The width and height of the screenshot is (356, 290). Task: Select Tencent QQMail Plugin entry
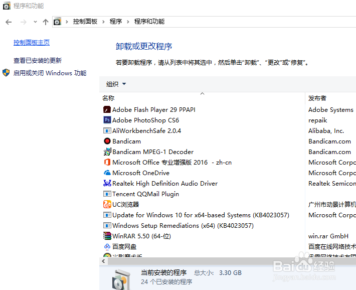click(145, 194)
